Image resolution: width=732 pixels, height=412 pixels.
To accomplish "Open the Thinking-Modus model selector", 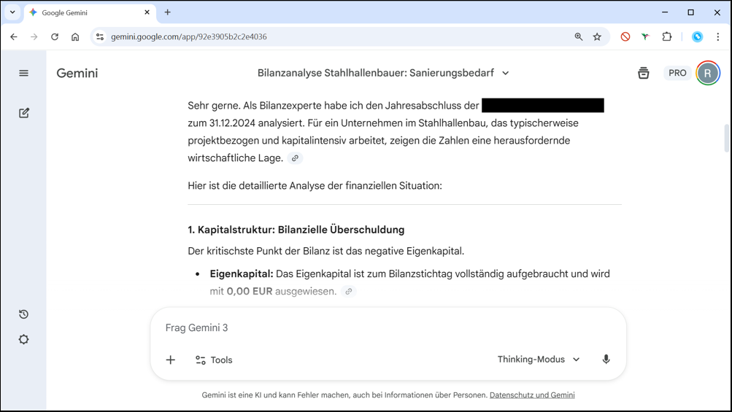I will point(539,359).
